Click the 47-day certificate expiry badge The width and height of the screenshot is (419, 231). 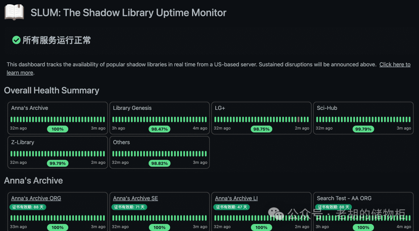click(231, 207)
